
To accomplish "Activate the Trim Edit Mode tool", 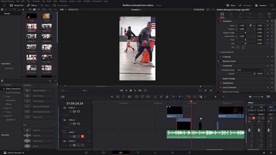I will 118,96.
